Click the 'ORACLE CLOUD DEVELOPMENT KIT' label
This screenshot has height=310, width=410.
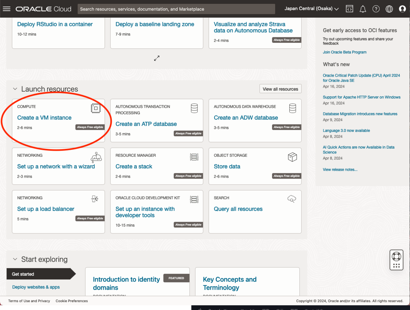(148, 198)
